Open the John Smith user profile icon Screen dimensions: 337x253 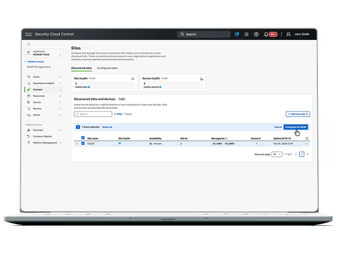coord(288,34)
